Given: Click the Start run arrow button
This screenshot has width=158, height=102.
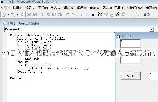Looking at the screenshot, I should (82, 15).
